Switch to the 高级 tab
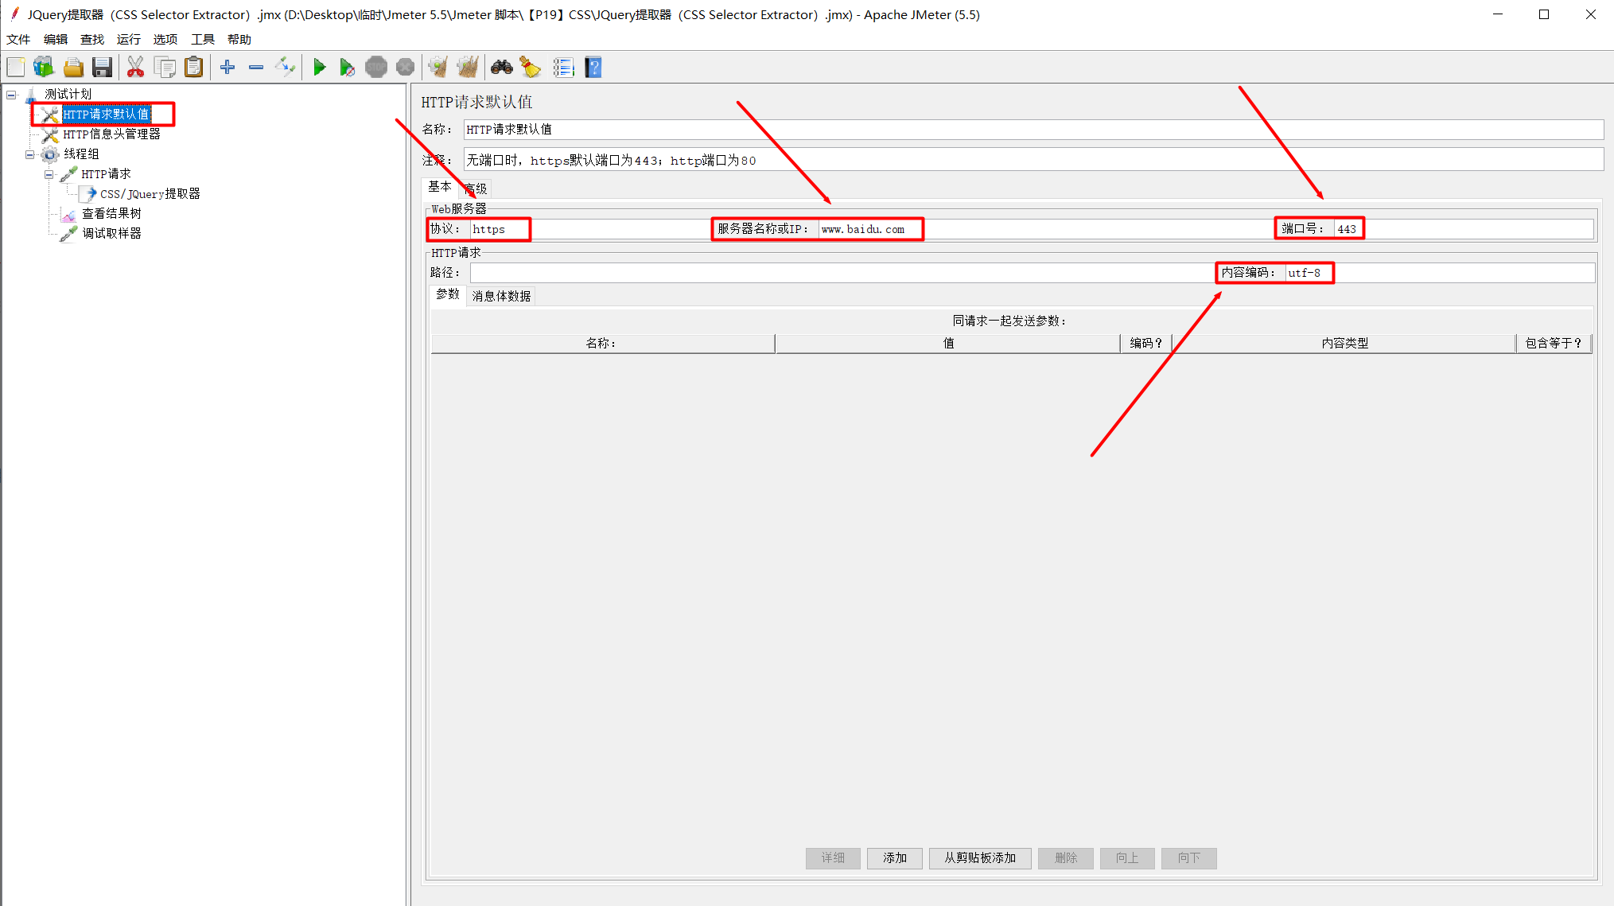The width and height of the screenshot is (1614, 906). coord(476,189)
